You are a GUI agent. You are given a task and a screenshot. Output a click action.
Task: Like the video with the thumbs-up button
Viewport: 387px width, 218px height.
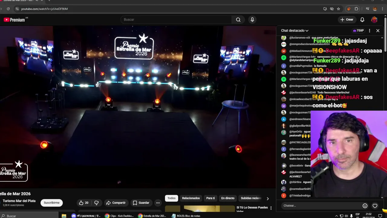(x=84, y=203)
